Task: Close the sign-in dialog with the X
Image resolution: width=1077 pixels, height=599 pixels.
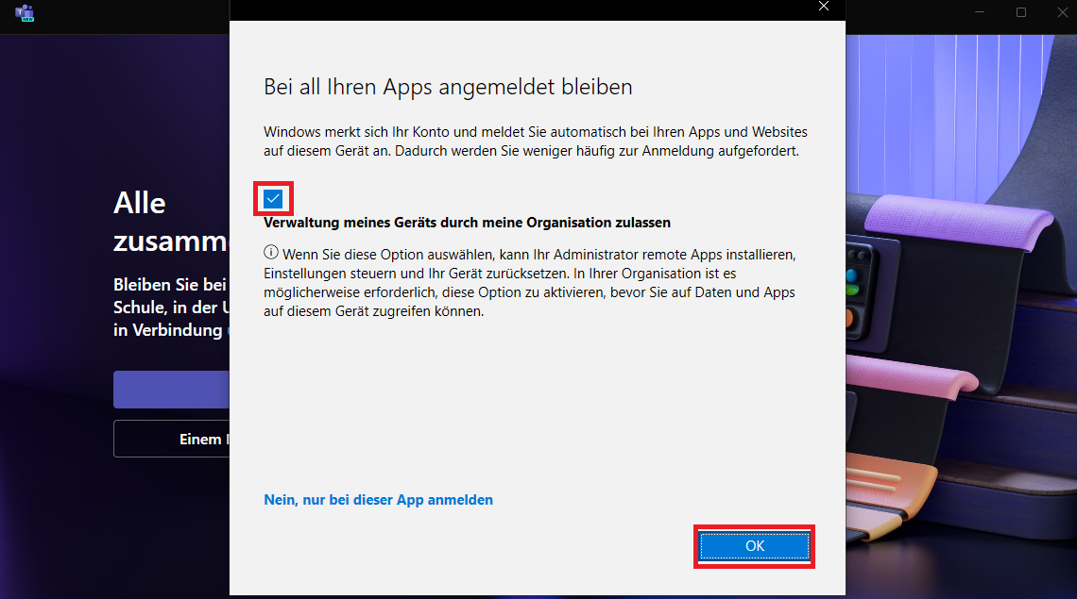Action: tap(824, 7)
